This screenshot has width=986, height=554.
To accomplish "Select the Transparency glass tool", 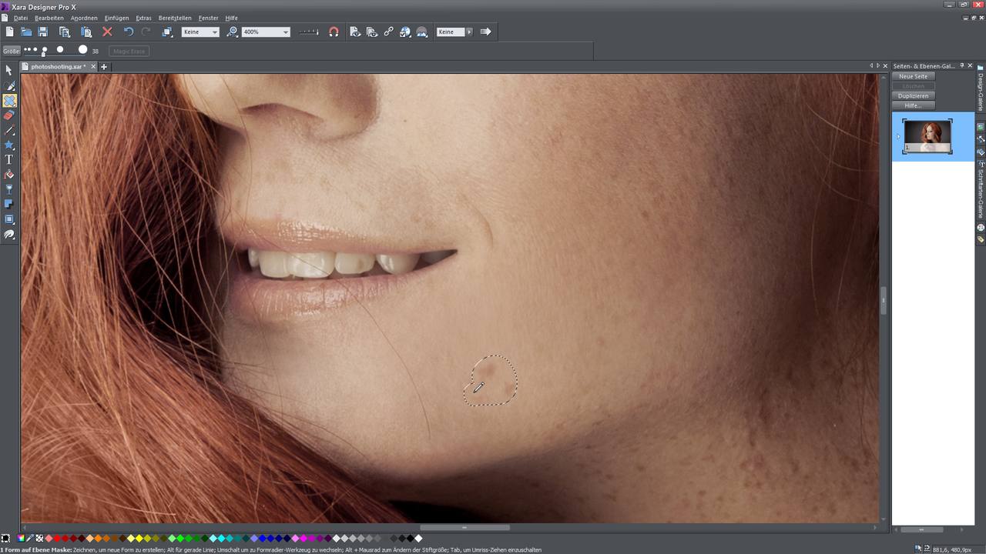I will pyautogui.click(x=9, y=189).
